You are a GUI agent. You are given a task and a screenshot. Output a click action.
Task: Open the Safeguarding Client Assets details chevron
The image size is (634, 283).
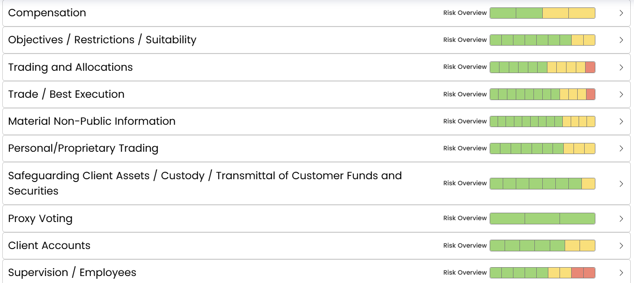(621, 183)
